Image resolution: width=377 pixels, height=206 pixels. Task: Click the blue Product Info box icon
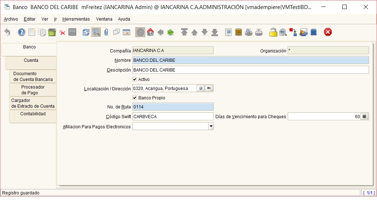pos(313,32)
